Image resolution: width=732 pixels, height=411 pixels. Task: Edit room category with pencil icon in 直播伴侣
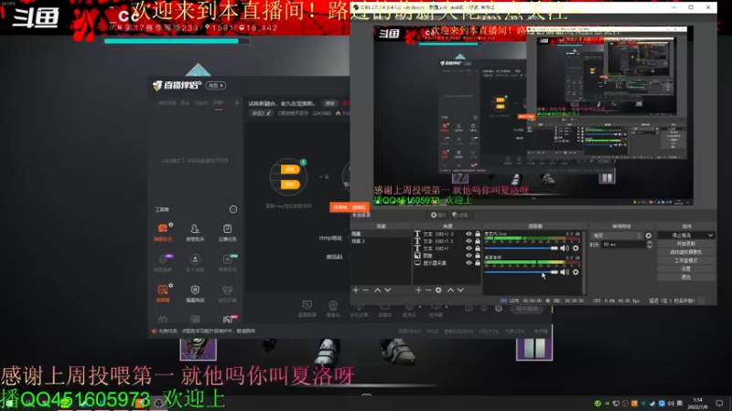click(269, 113)
